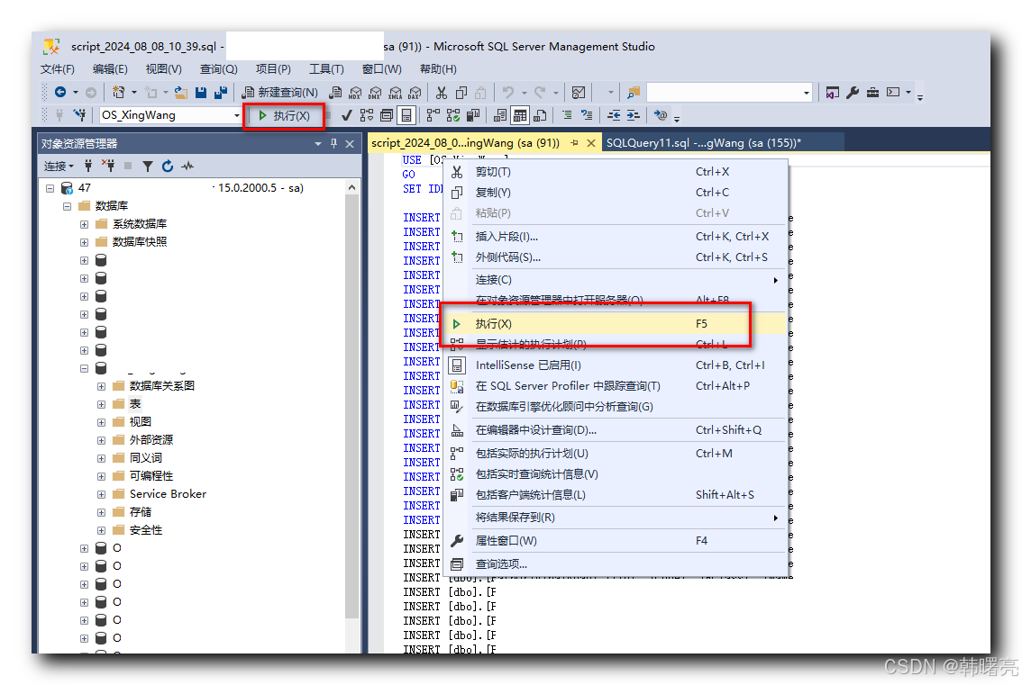Click the Filter funnel icon in Object Explorer
Screen dimensions: 1022x685
point(148,166)
